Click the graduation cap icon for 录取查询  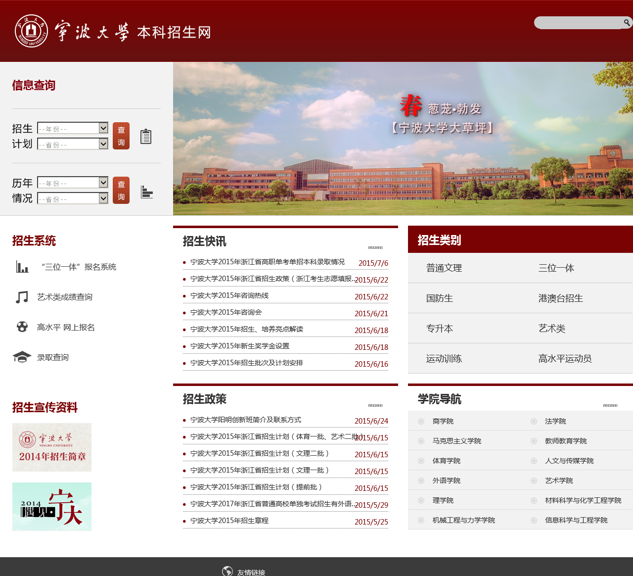click(x=22, y=357)
